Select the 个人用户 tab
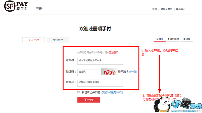The image size is (202, 113). coord(34,40)
